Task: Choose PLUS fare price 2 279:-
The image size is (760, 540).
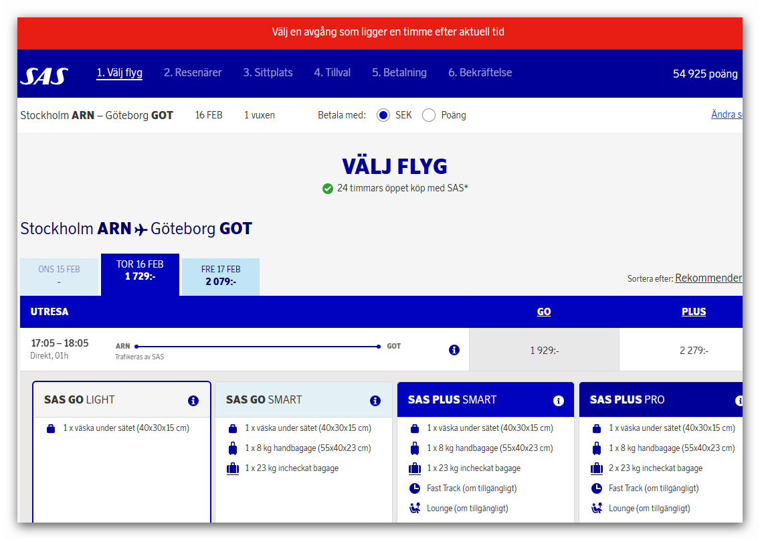Action: point(694,350)
